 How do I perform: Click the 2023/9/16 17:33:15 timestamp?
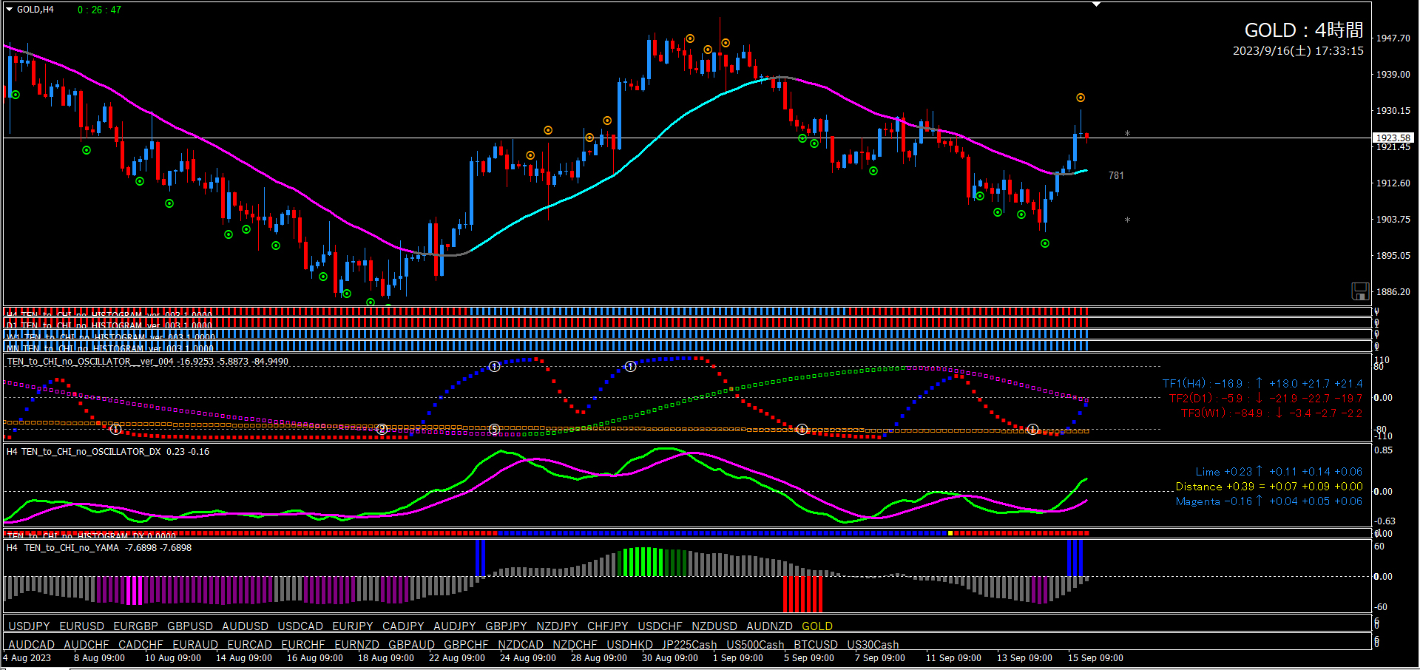pos(1298,51)
